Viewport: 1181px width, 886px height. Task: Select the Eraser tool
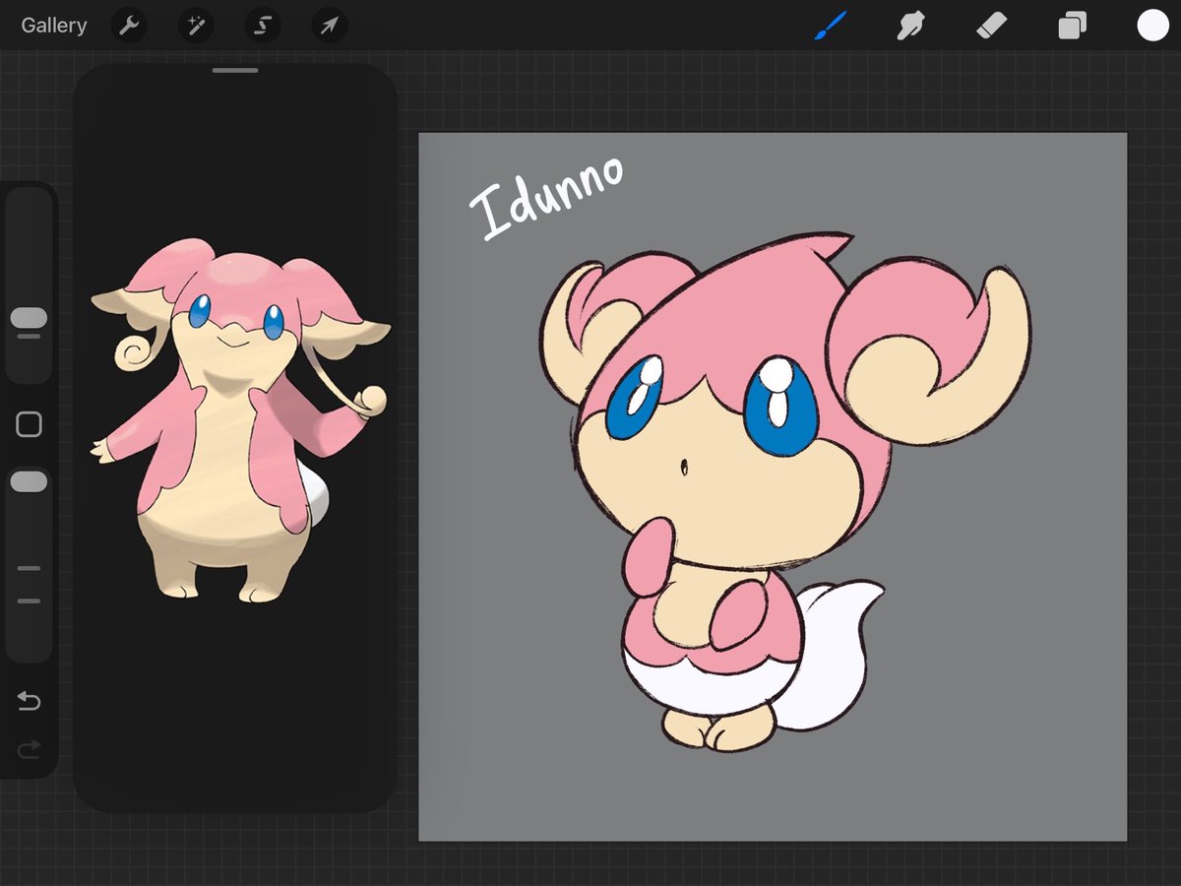991,26
